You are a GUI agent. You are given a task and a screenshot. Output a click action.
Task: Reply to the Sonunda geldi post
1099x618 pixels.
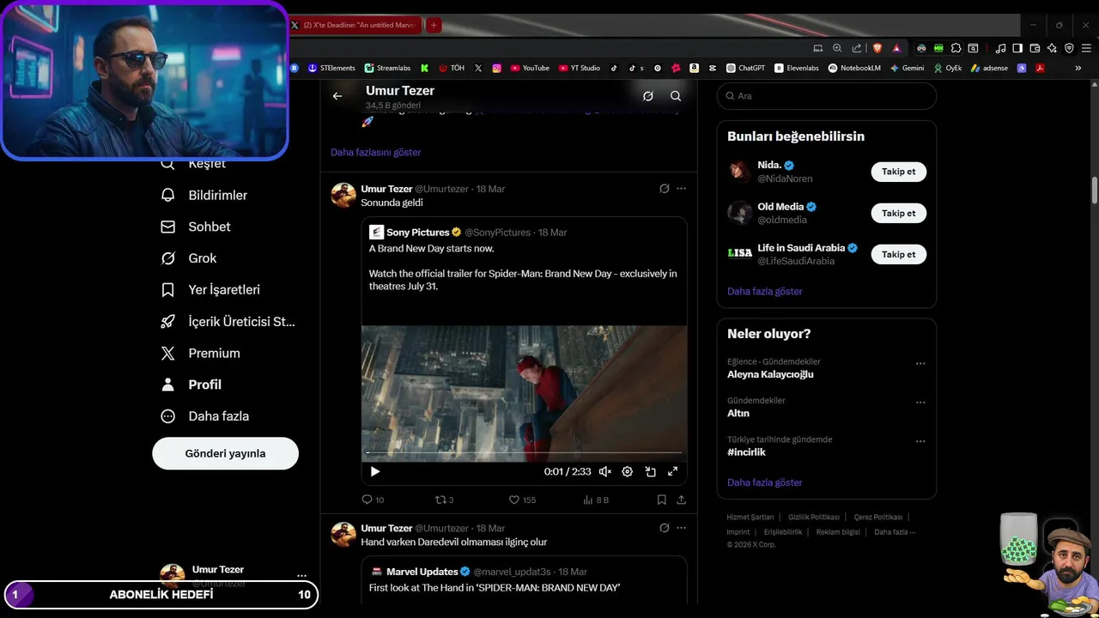tap(373, 500)
